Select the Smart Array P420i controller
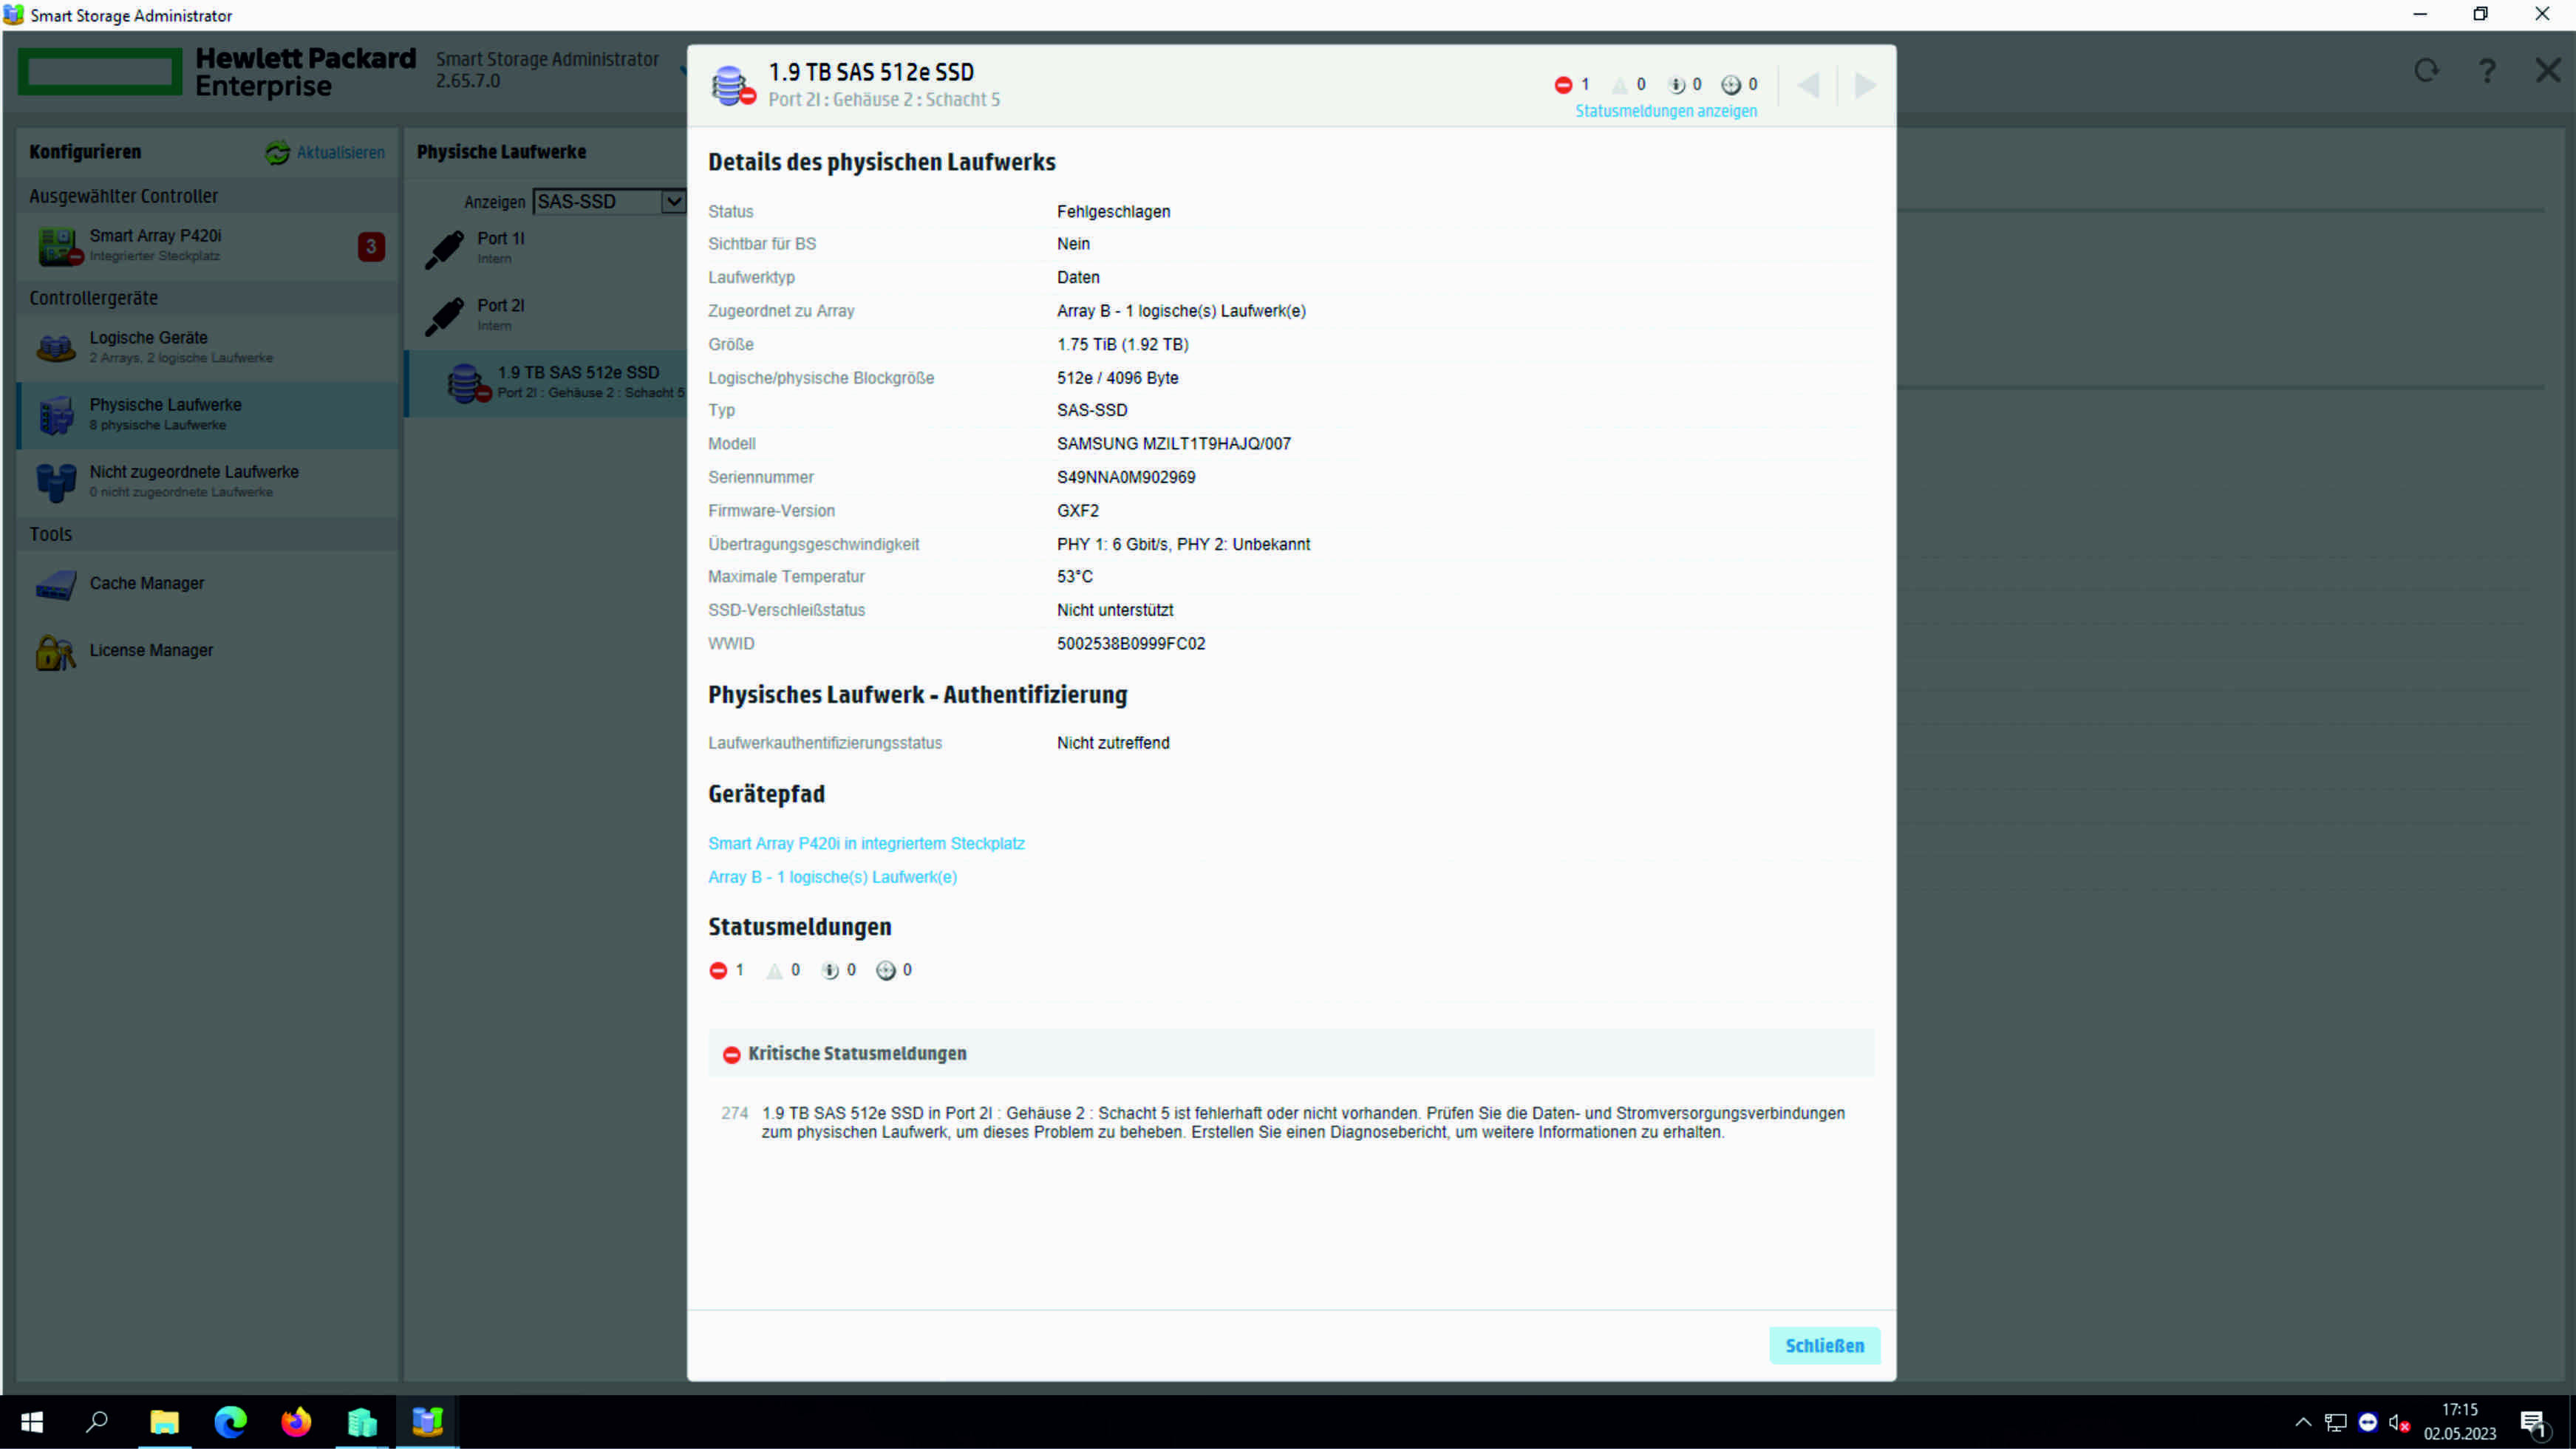2576x1449 pixels. pyautogui.click(x=155, y=237)
